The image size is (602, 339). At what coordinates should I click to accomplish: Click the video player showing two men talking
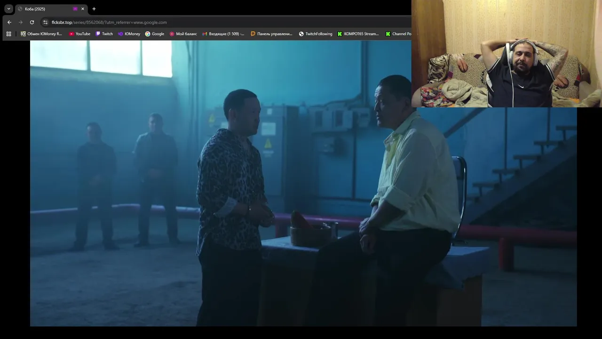(303, 183)
